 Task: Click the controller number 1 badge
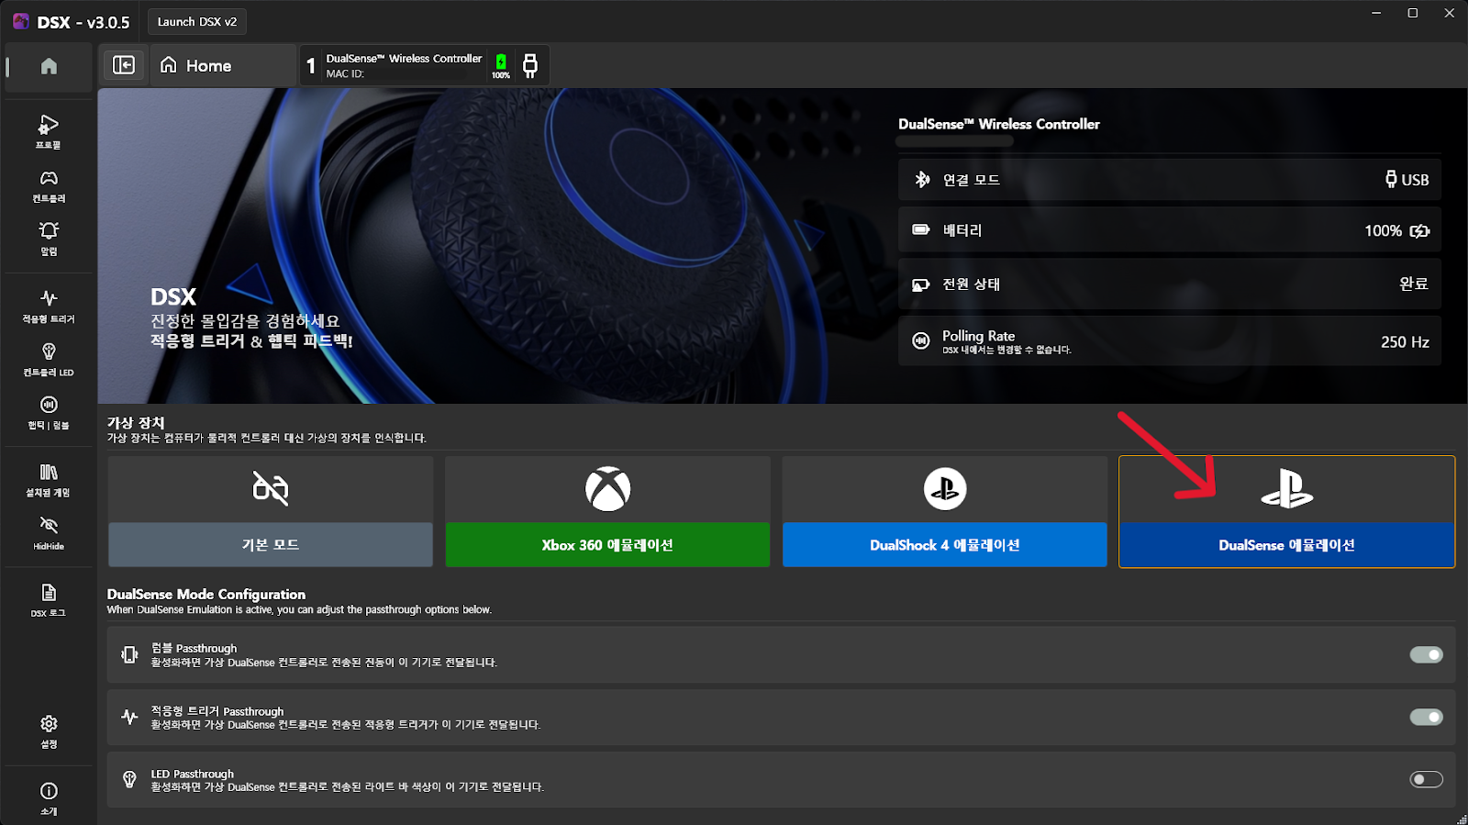tap(311, 65)
